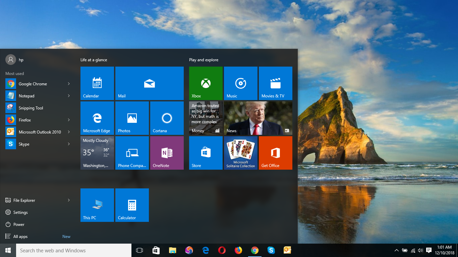Image resolution: width=458 pixels, height=257 pixels.
Task: Open the Xbox tile
Action: point(206,83)
